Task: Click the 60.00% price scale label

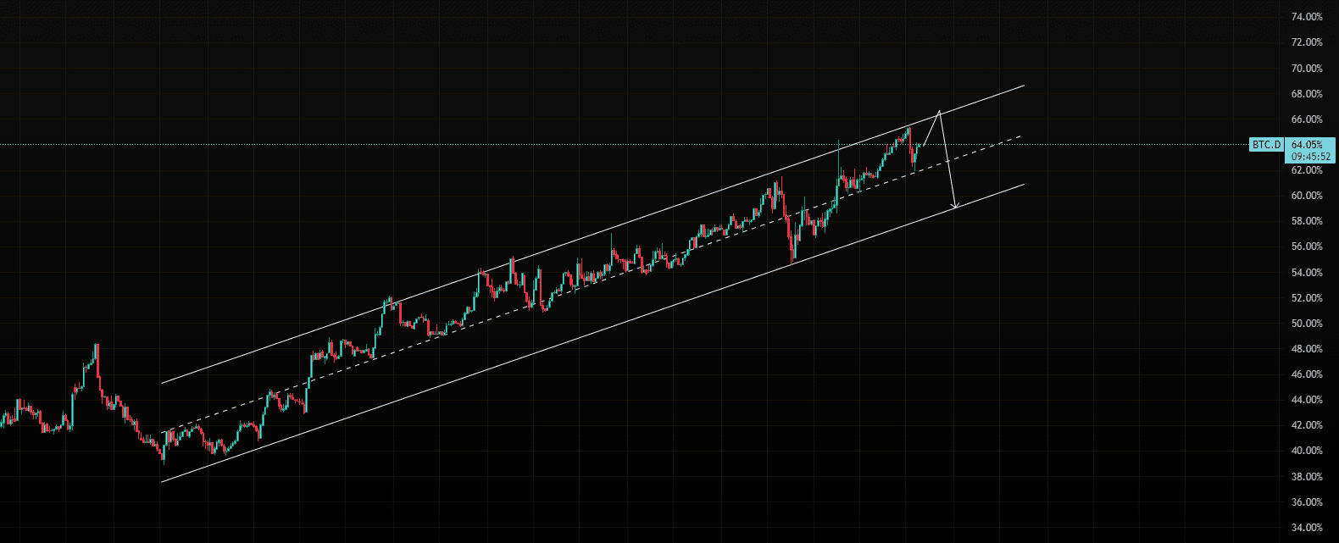Action: coord(1306,196)
